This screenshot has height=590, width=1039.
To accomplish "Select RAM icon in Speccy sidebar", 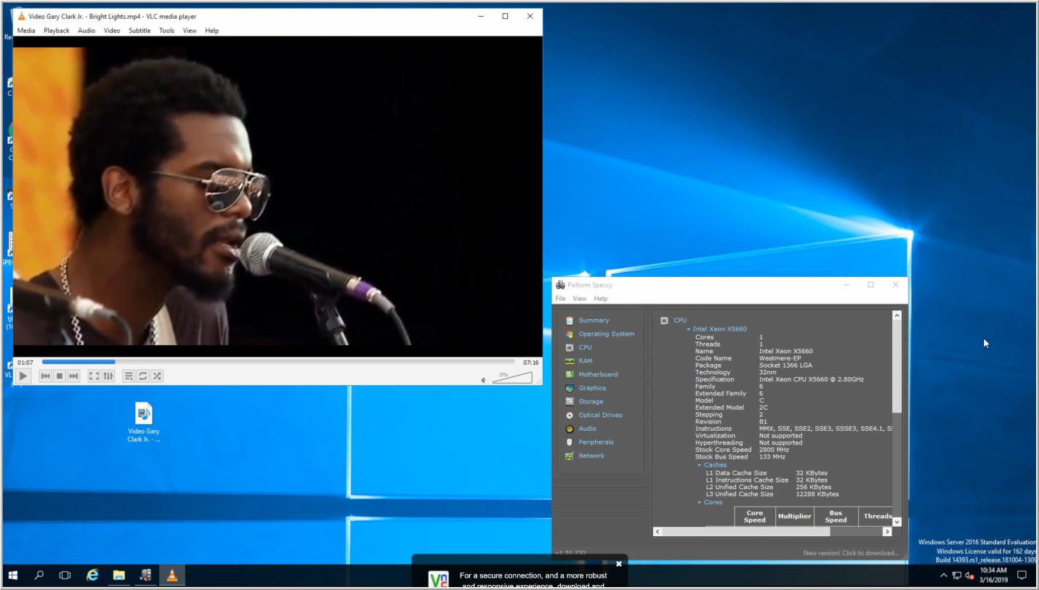I will [570, 361].
